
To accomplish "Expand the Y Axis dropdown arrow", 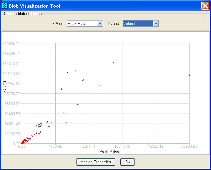I will (156, 23).
